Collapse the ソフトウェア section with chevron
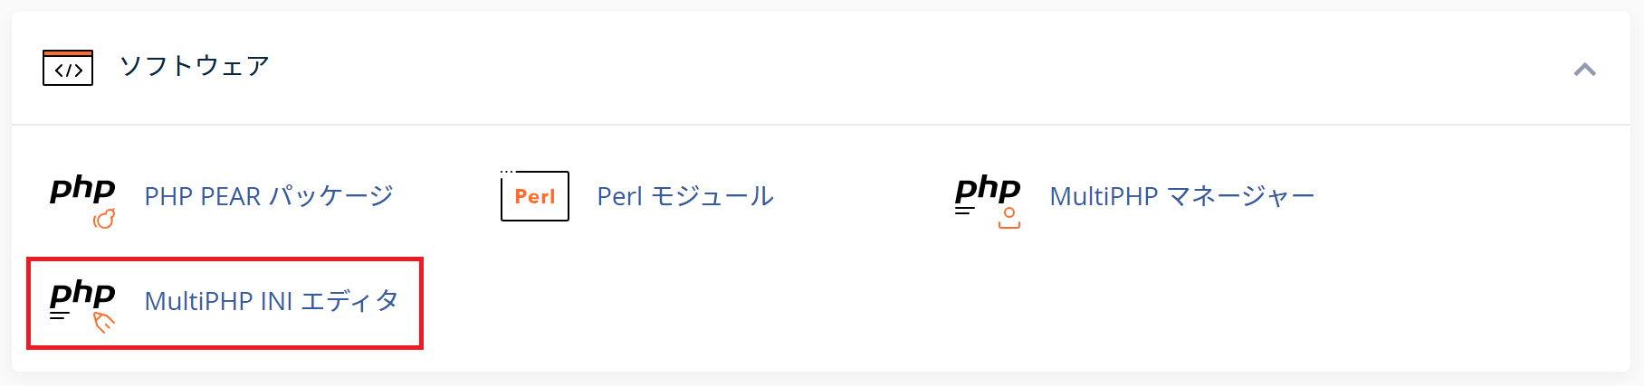 [1584, 70]
